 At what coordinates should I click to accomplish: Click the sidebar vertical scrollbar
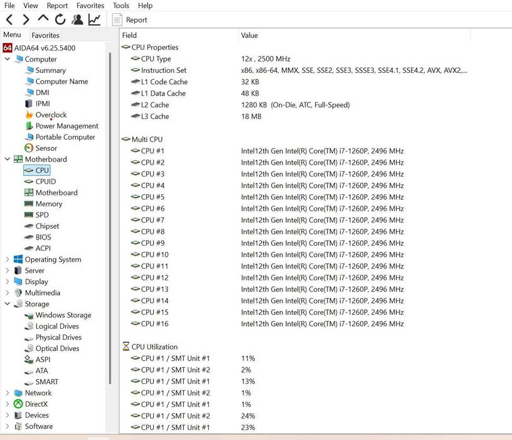pyautogui.click(x=110, y=218)
